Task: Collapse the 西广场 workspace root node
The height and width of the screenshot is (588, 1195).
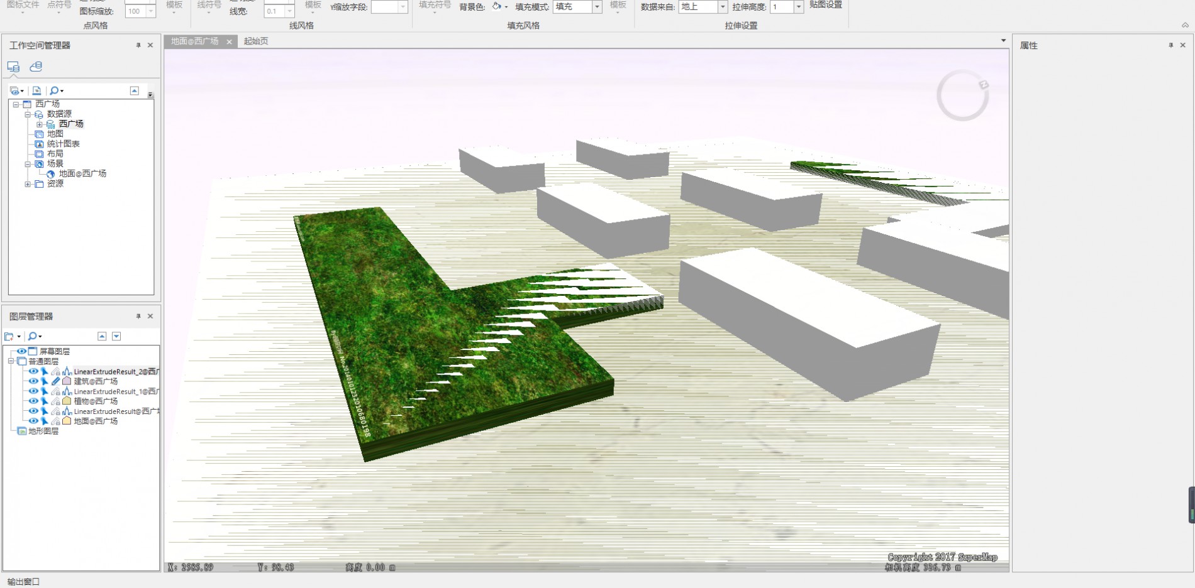Action: (x=16, y=104)
